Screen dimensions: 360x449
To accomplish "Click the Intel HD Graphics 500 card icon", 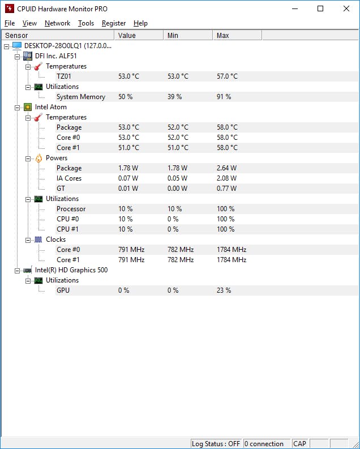I will coord(28,270).
